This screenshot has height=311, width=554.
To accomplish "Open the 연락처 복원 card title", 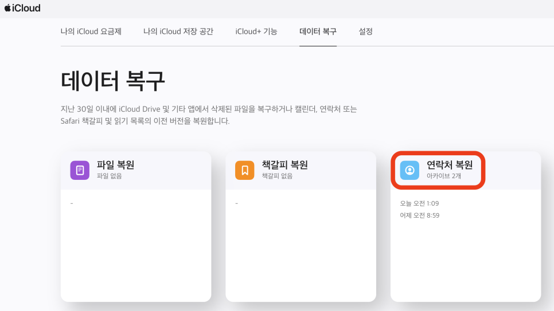I will coord(450,165).
